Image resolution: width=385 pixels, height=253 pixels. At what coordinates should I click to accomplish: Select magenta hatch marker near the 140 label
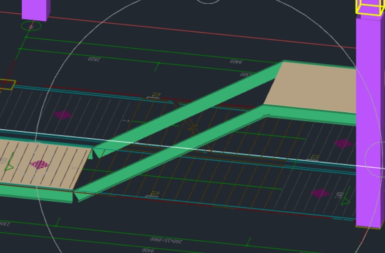click(x=320, y=193)
